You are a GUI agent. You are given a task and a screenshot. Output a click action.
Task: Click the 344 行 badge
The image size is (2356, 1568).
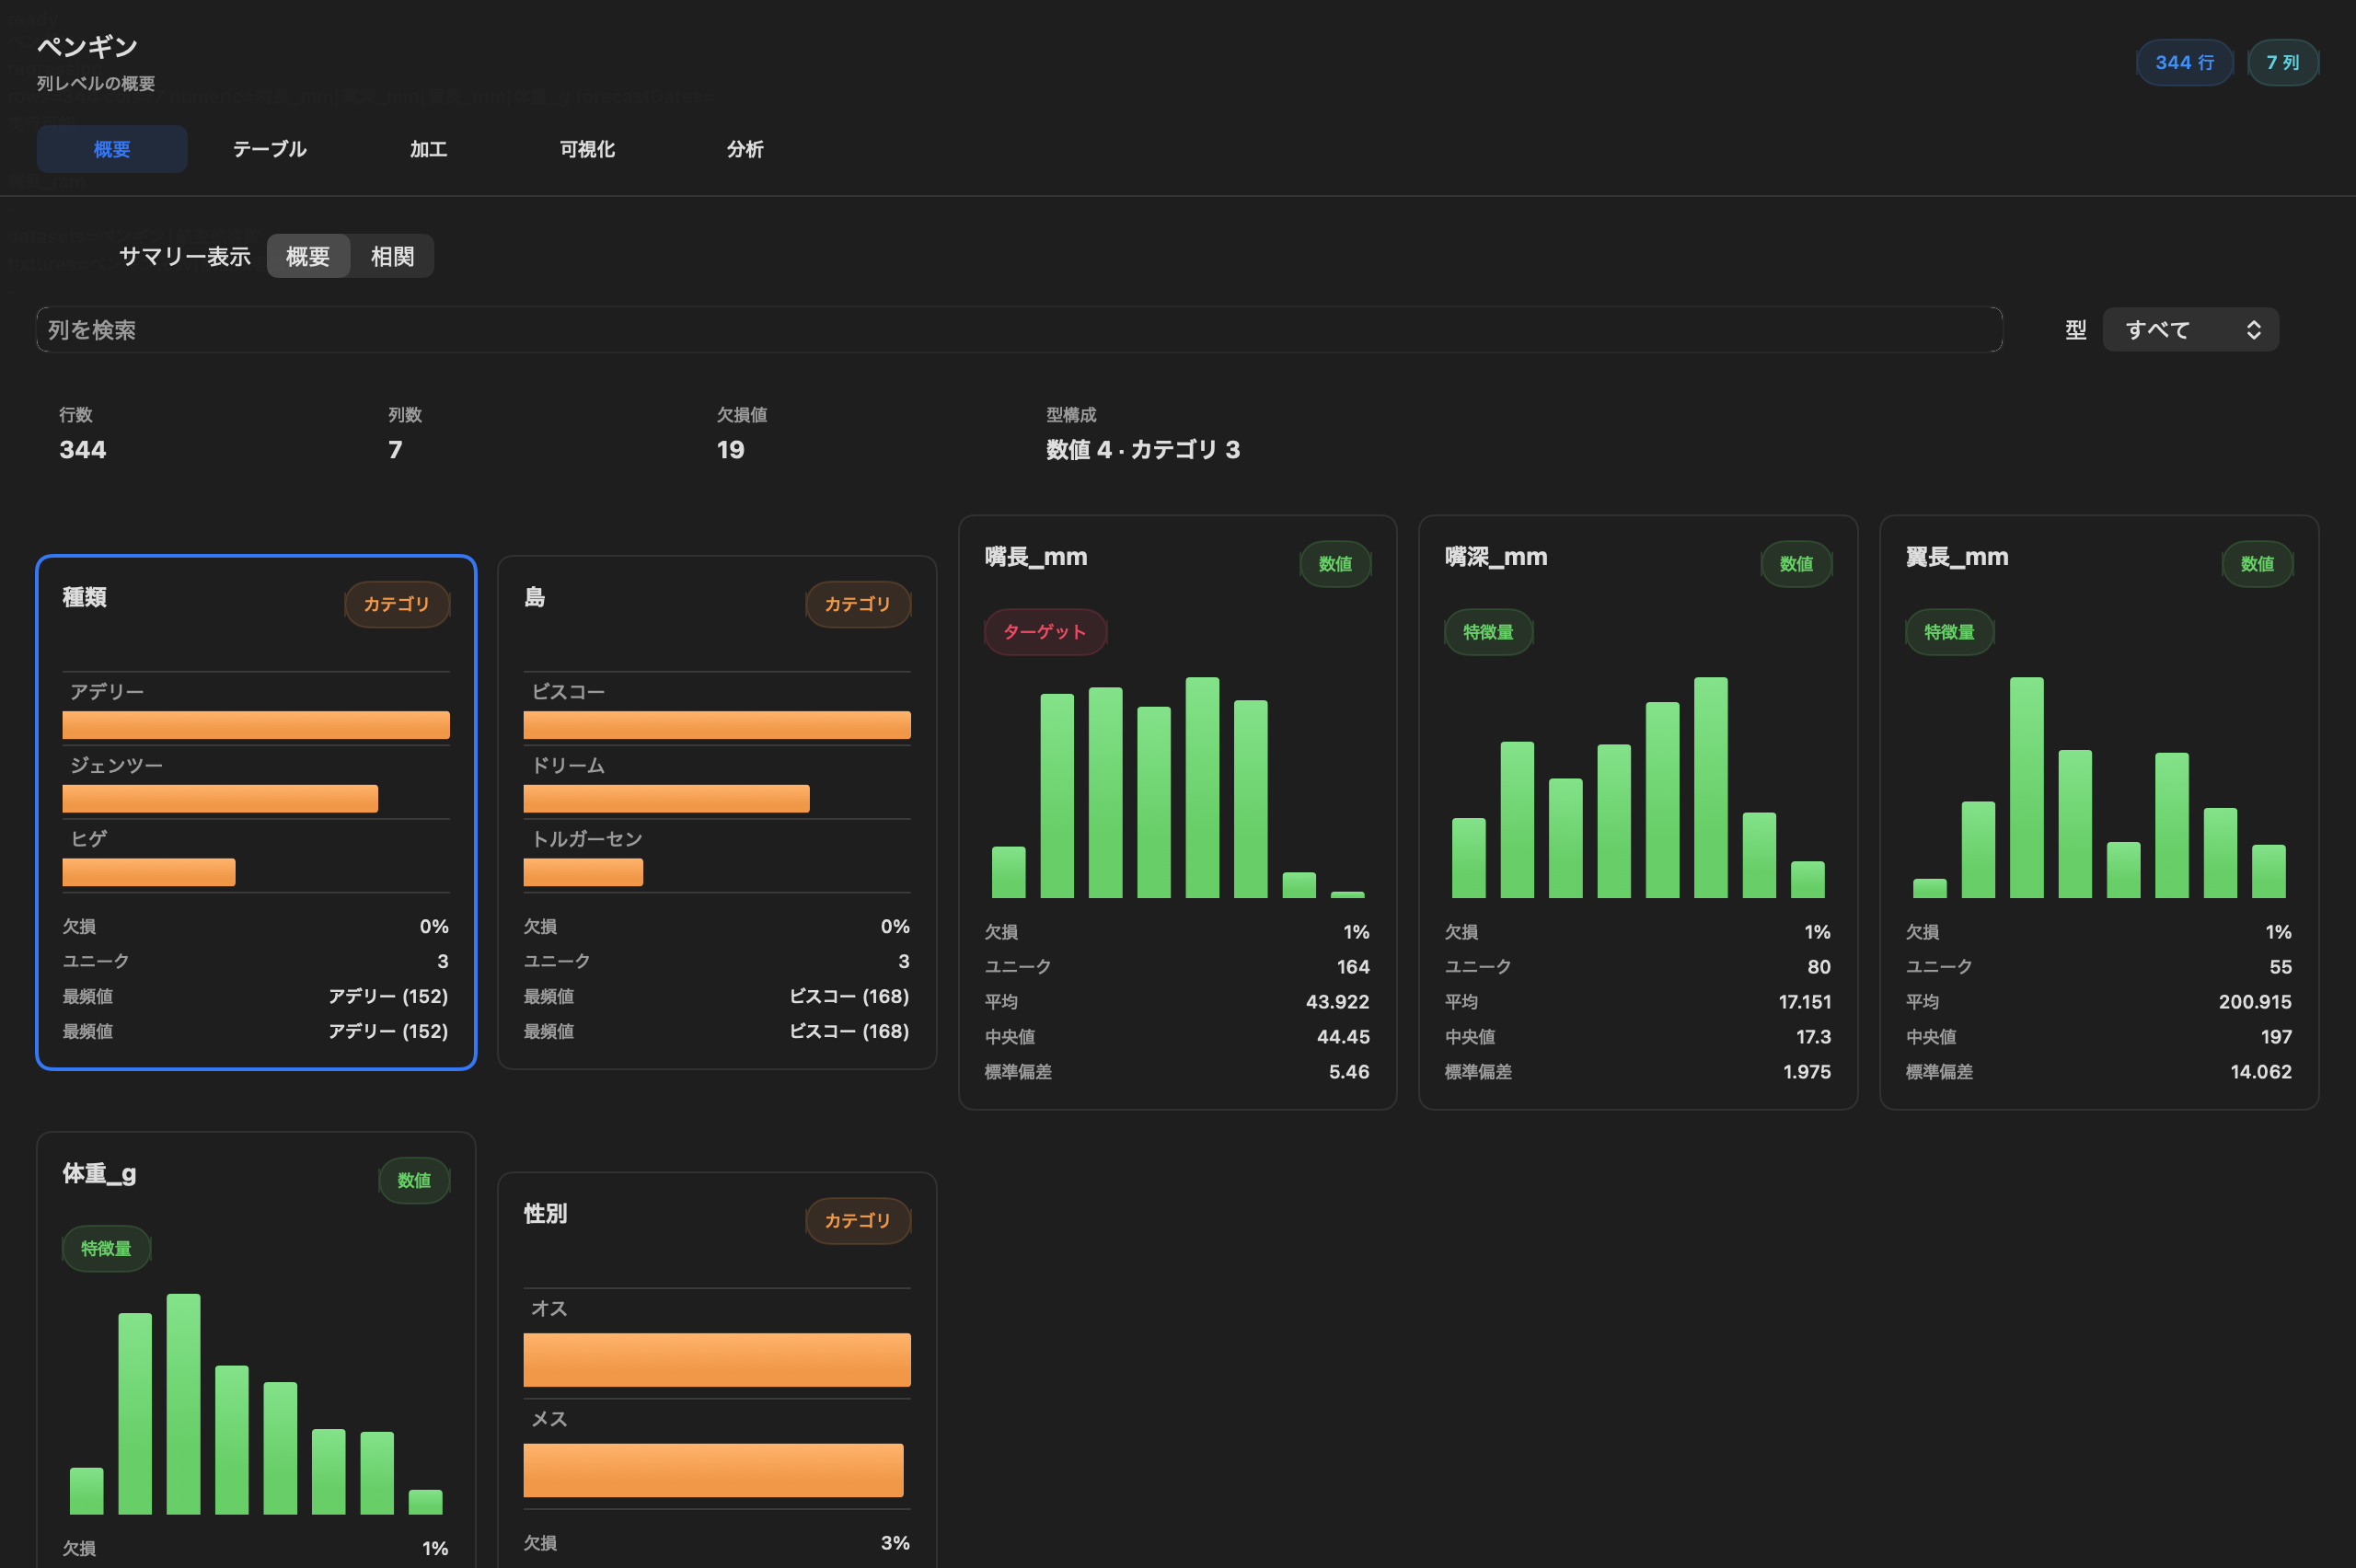click(x=2184, y=63)
